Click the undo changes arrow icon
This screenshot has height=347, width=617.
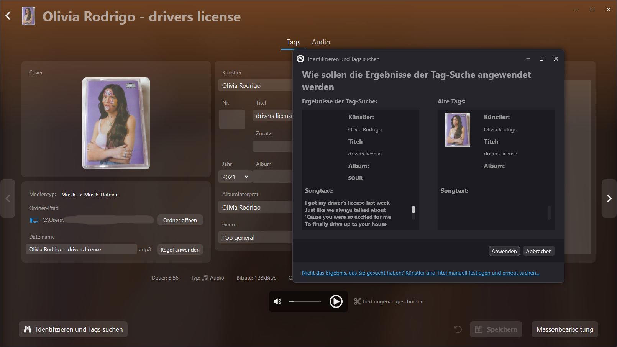(x=458, y=329)
